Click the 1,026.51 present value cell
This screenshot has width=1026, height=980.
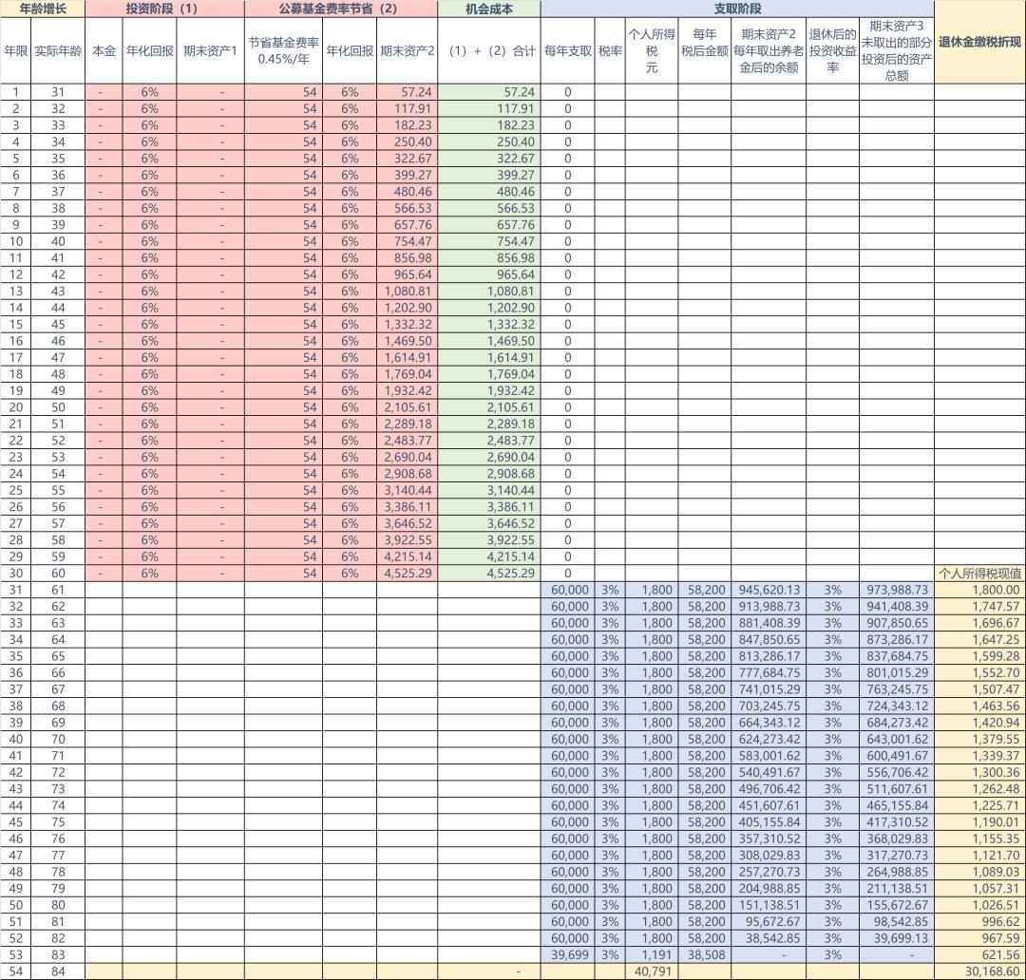[x=980, y=905]
